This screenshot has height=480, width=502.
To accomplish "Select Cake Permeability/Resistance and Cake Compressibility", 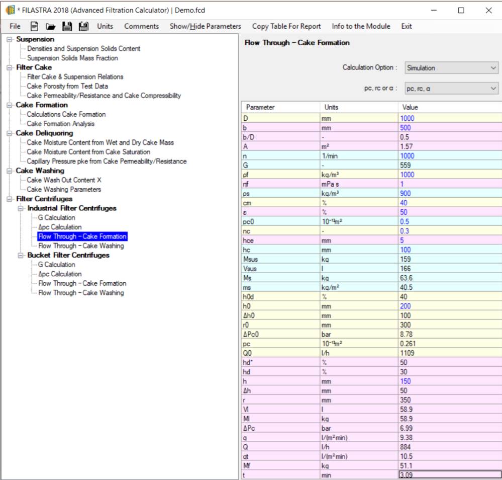I will 104,96.
